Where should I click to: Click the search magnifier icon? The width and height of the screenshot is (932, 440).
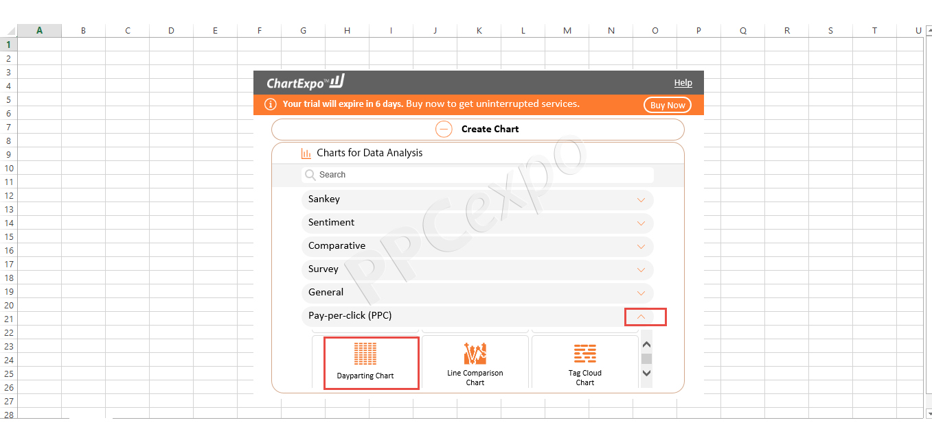pos(310,175)
